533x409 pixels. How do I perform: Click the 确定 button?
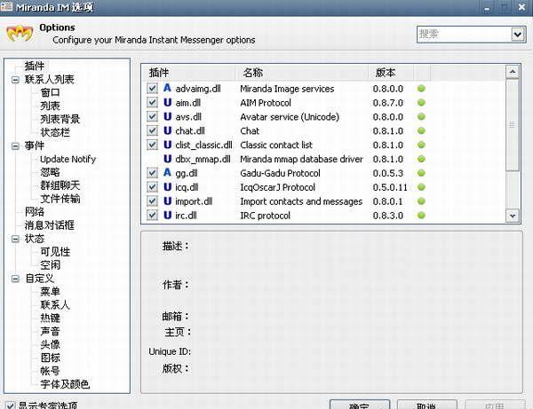(x=360, y=405)
